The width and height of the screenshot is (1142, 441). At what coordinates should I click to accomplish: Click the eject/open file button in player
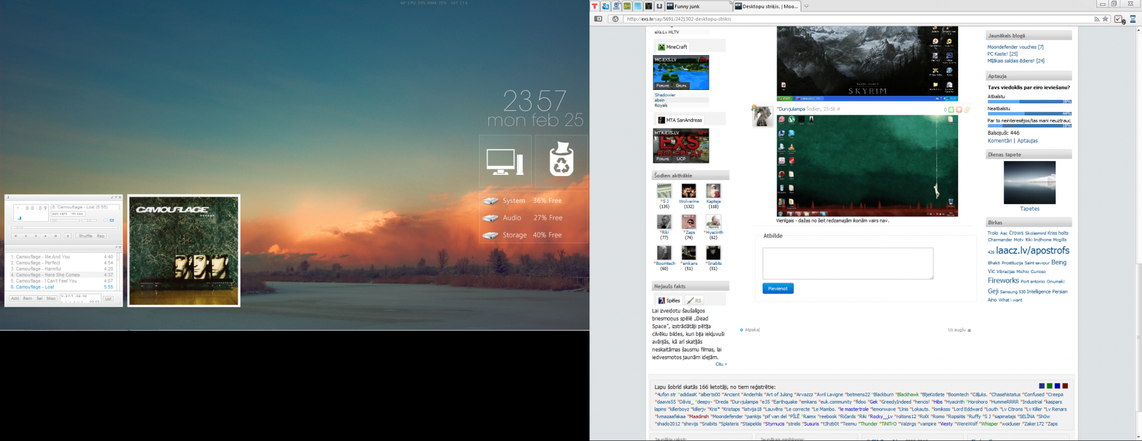[x=68, y=236]
